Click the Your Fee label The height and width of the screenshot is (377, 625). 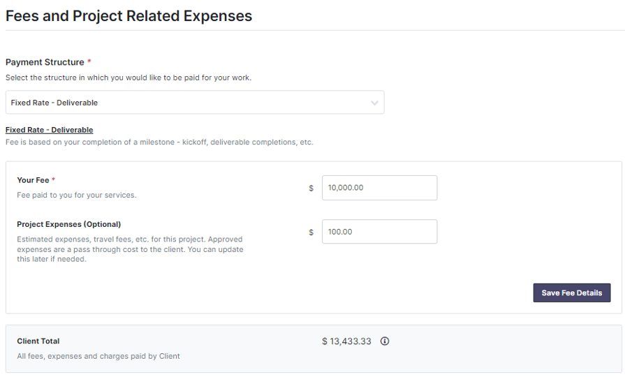coord(33,180)
